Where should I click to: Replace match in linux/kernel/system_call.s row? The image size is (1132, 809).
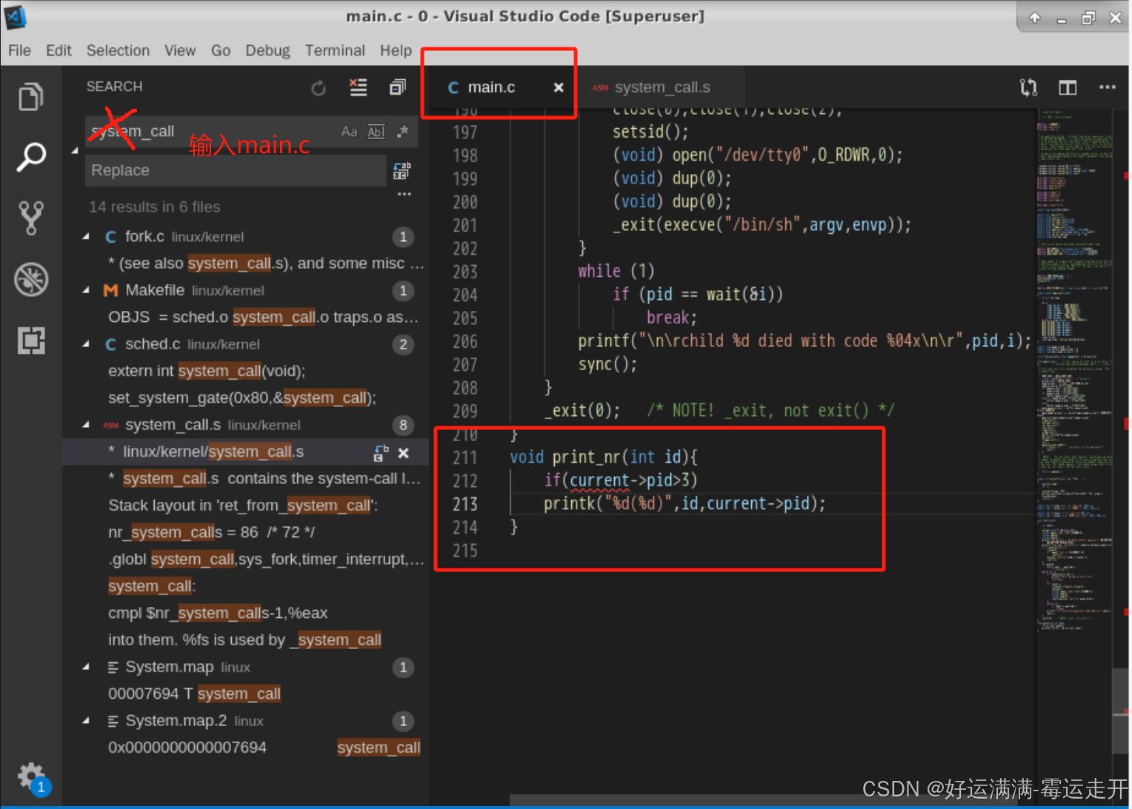point(381,452)
